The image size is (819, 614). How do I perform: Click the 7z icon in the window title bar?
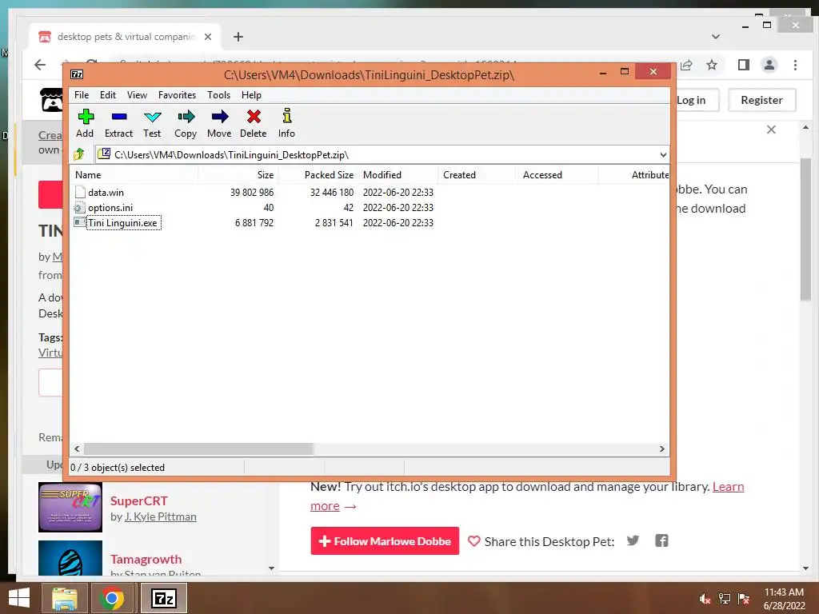[77, 74]
